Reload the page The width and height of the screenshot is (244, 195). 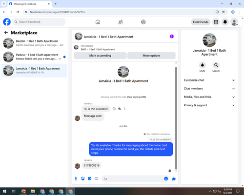click(x=18, y=12)
